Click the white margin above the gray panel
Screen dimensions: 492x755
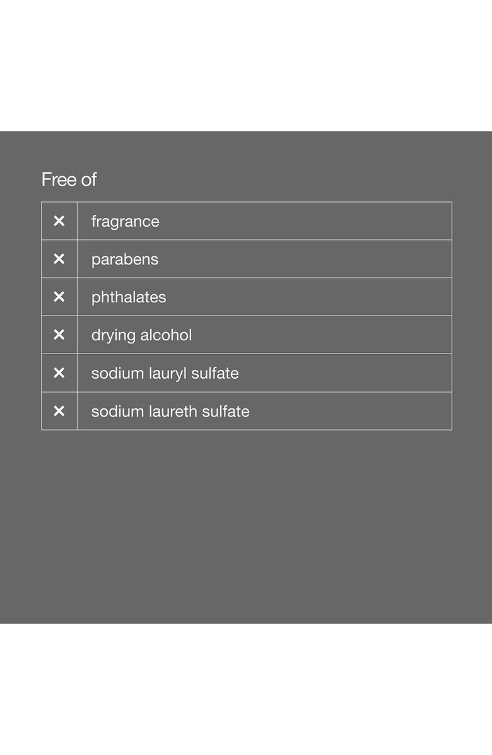[x=246, y=63]
